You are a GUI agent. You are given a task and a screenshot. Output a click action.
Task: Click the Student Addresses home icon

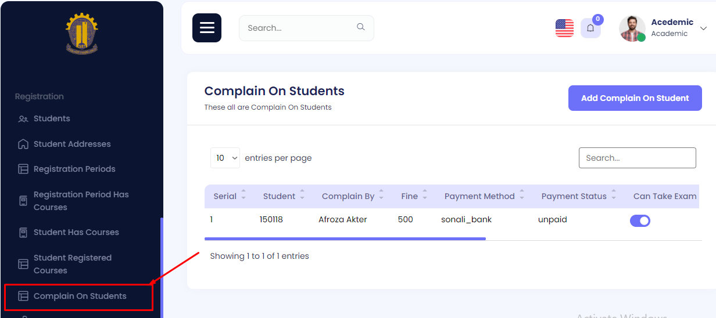pos(23,144)
